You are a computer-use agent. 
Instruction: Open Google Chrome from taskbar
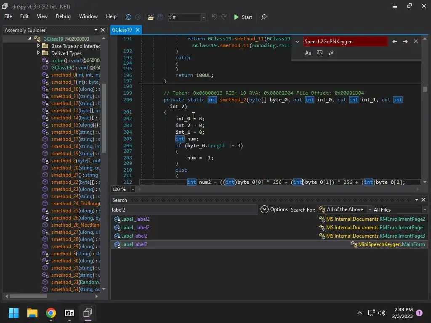coord(51,313)
